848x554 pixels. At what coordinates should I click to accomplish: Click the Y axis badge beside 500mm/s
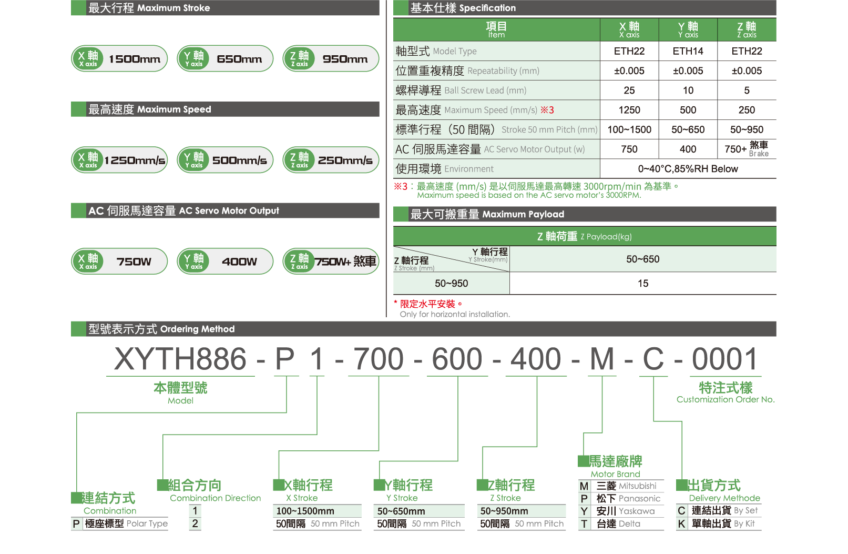click(193, 160)
